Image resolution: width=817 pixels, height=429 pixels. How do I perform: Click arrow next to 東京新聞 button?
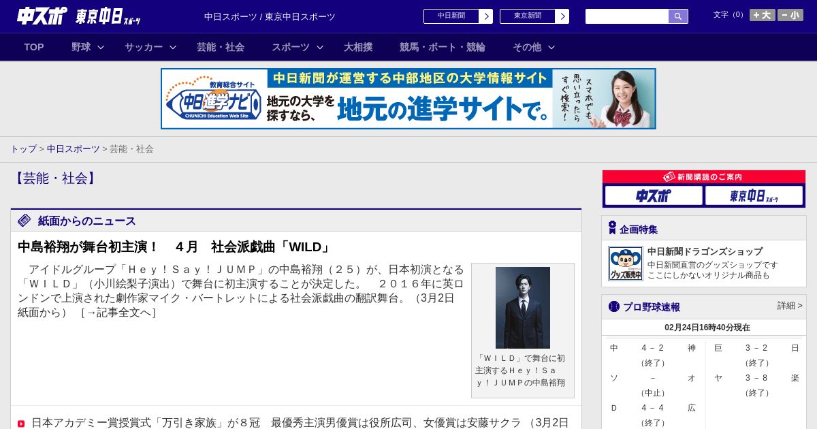coord(562,16)
